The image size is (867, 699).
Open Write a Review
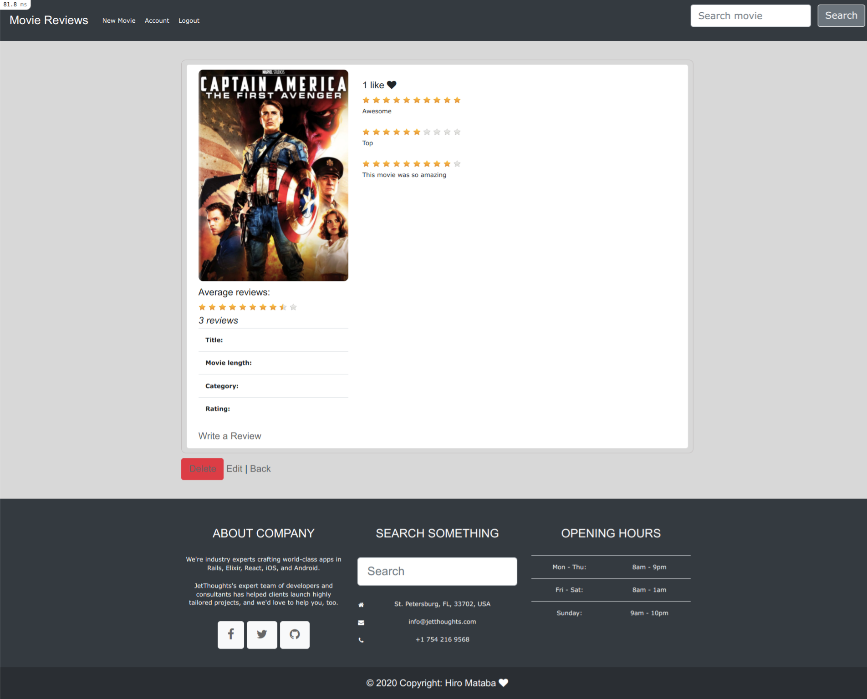[229, 436]
